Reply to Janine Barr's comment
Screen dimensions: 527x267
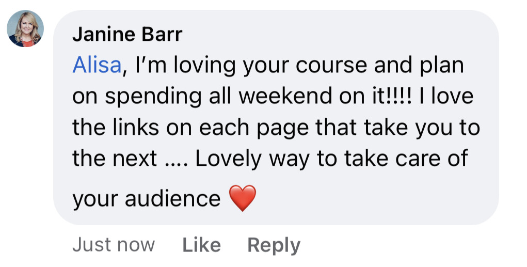coord(274,245)
